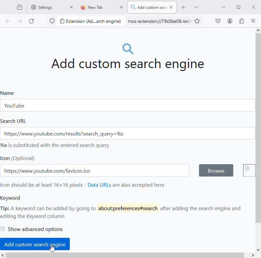The image size is (261, 258).
Task: Close the Add custom search engine tab
Action: [171, 7]
